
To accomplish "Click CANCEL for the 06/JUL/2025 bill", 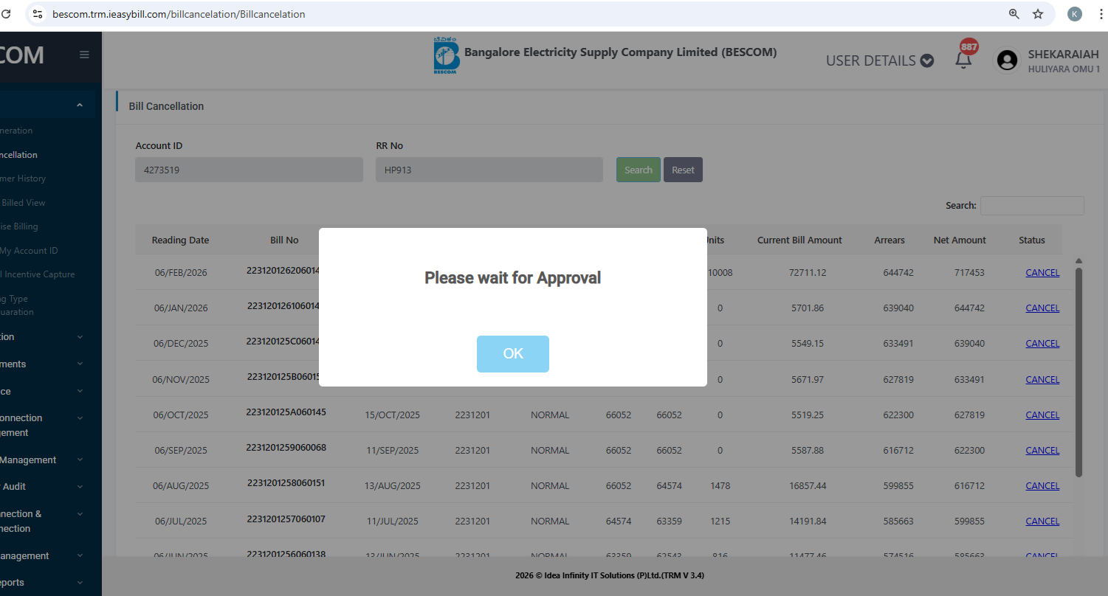I will pyautogui.click(x=1042, y=521).
